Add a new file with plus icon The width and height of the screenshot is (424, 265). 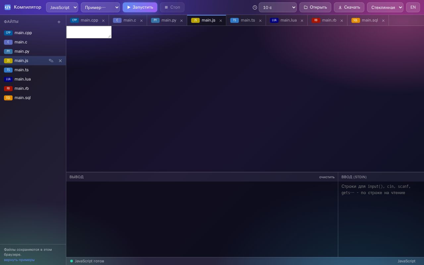[x=59, y=22]
